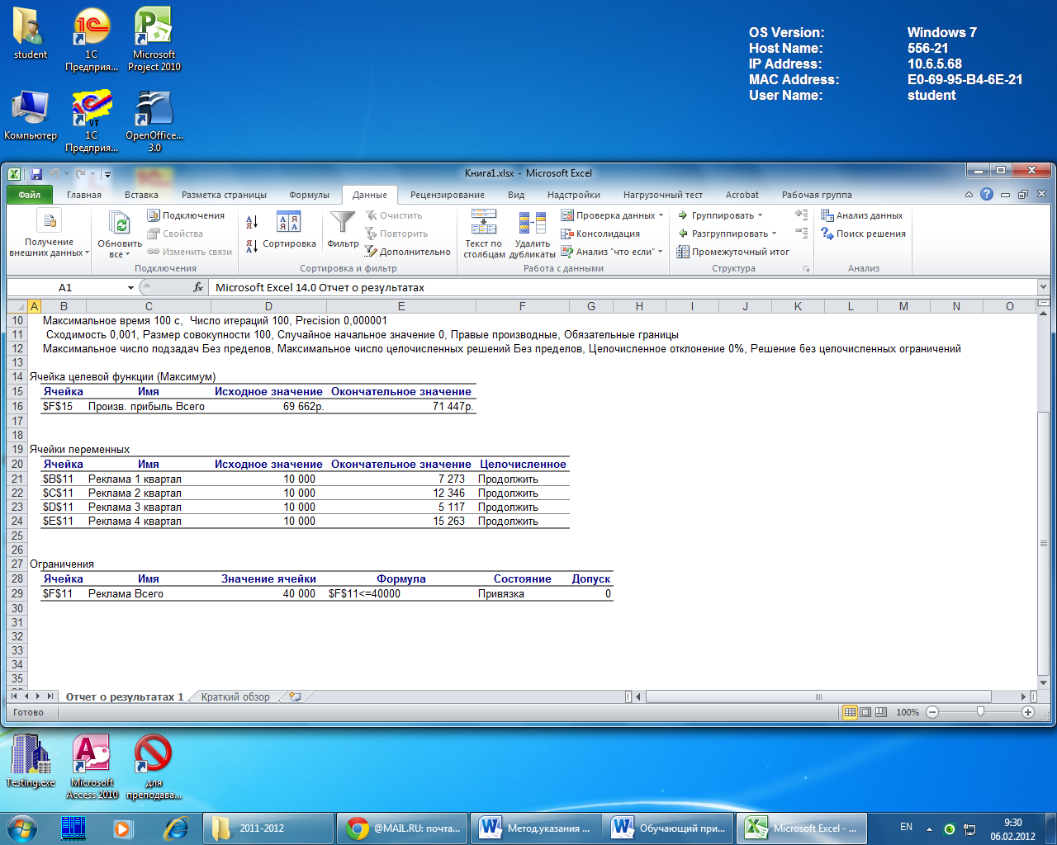Launch Solver (Поиск решения)

click(x=863, y=234)
